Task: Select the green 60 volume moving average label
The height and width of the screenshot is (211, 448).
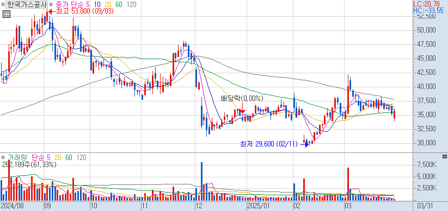Action: coord(69,157)
